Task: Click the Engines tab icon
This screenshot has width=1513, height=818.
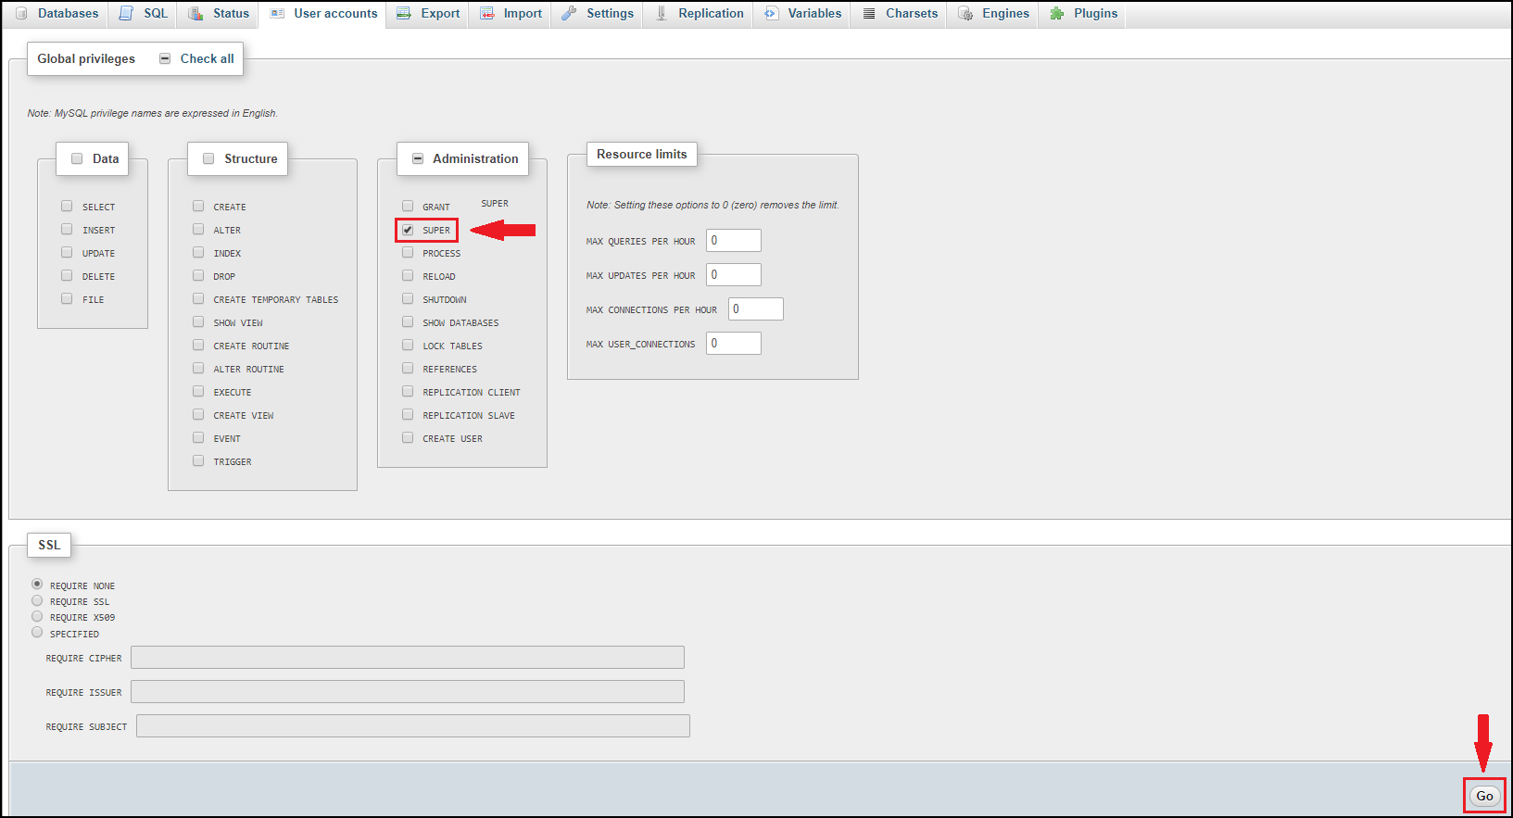Action: point(965,14)
